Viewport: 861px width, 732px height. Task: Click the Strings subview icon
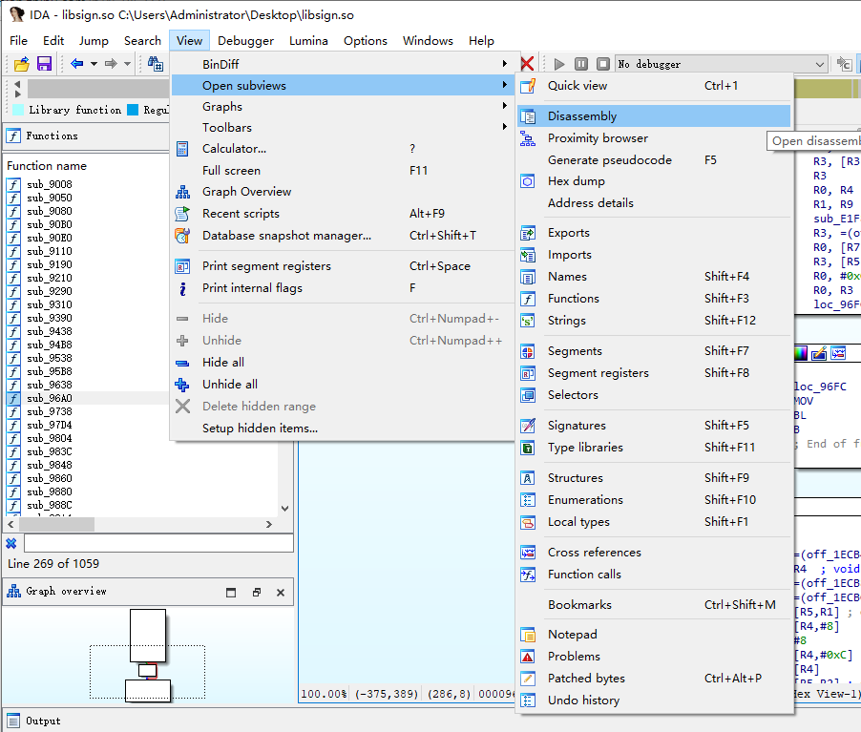click(528, 321)
